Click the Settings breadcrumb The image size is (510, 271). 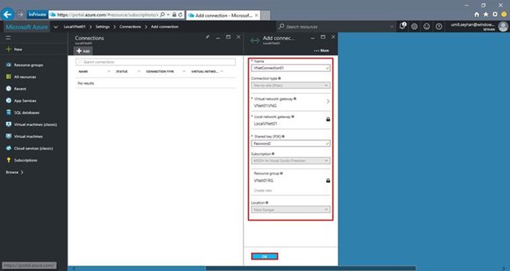click(x=102, y=27)
